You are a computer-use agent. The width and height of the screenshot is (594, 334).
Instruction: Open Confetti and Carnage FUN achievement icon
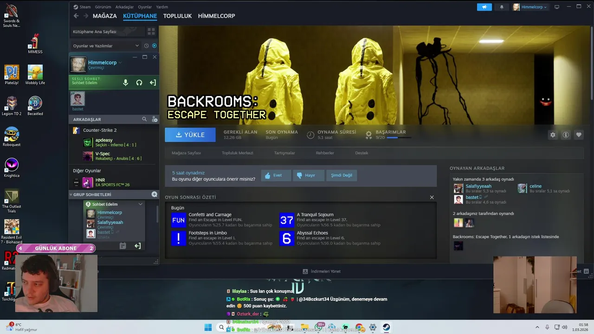pos(179,220)
